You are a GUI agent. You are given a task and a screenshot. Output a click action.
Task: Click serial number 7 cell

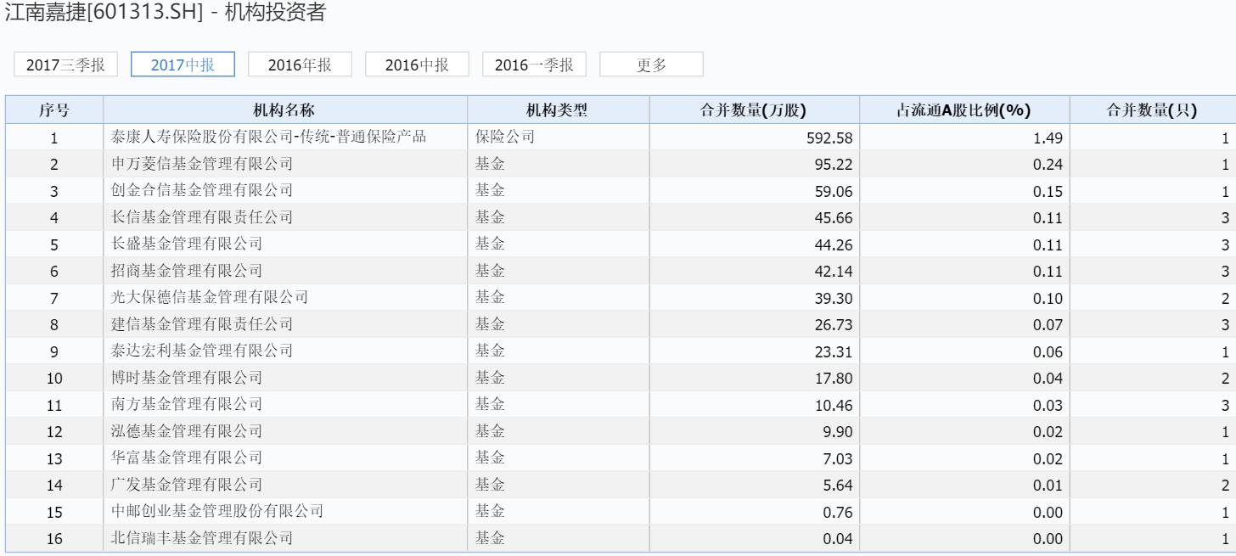tap(54, 298)
